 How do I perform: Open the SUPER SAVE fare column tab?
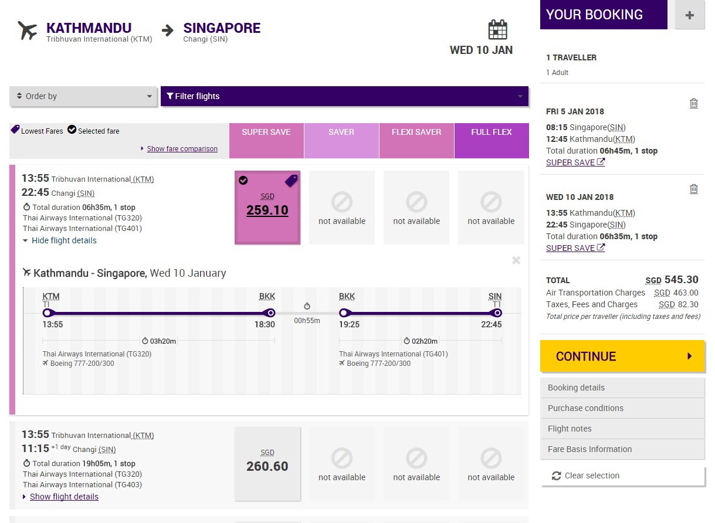tap(266, 141)
